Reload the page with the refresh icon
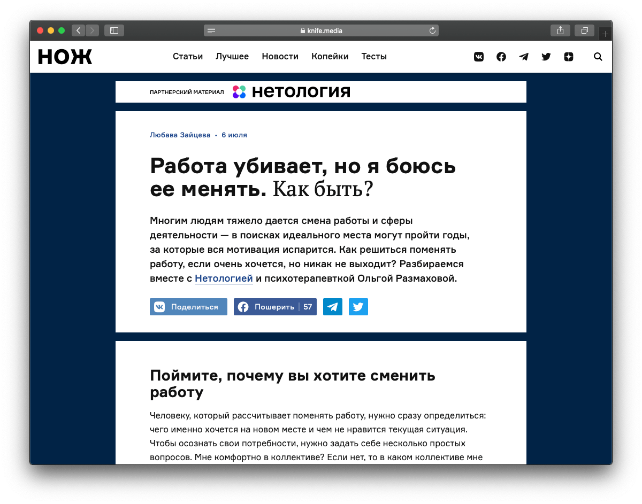Image resolution: width=642 pixels, height=504 pixels. point(432,30)
